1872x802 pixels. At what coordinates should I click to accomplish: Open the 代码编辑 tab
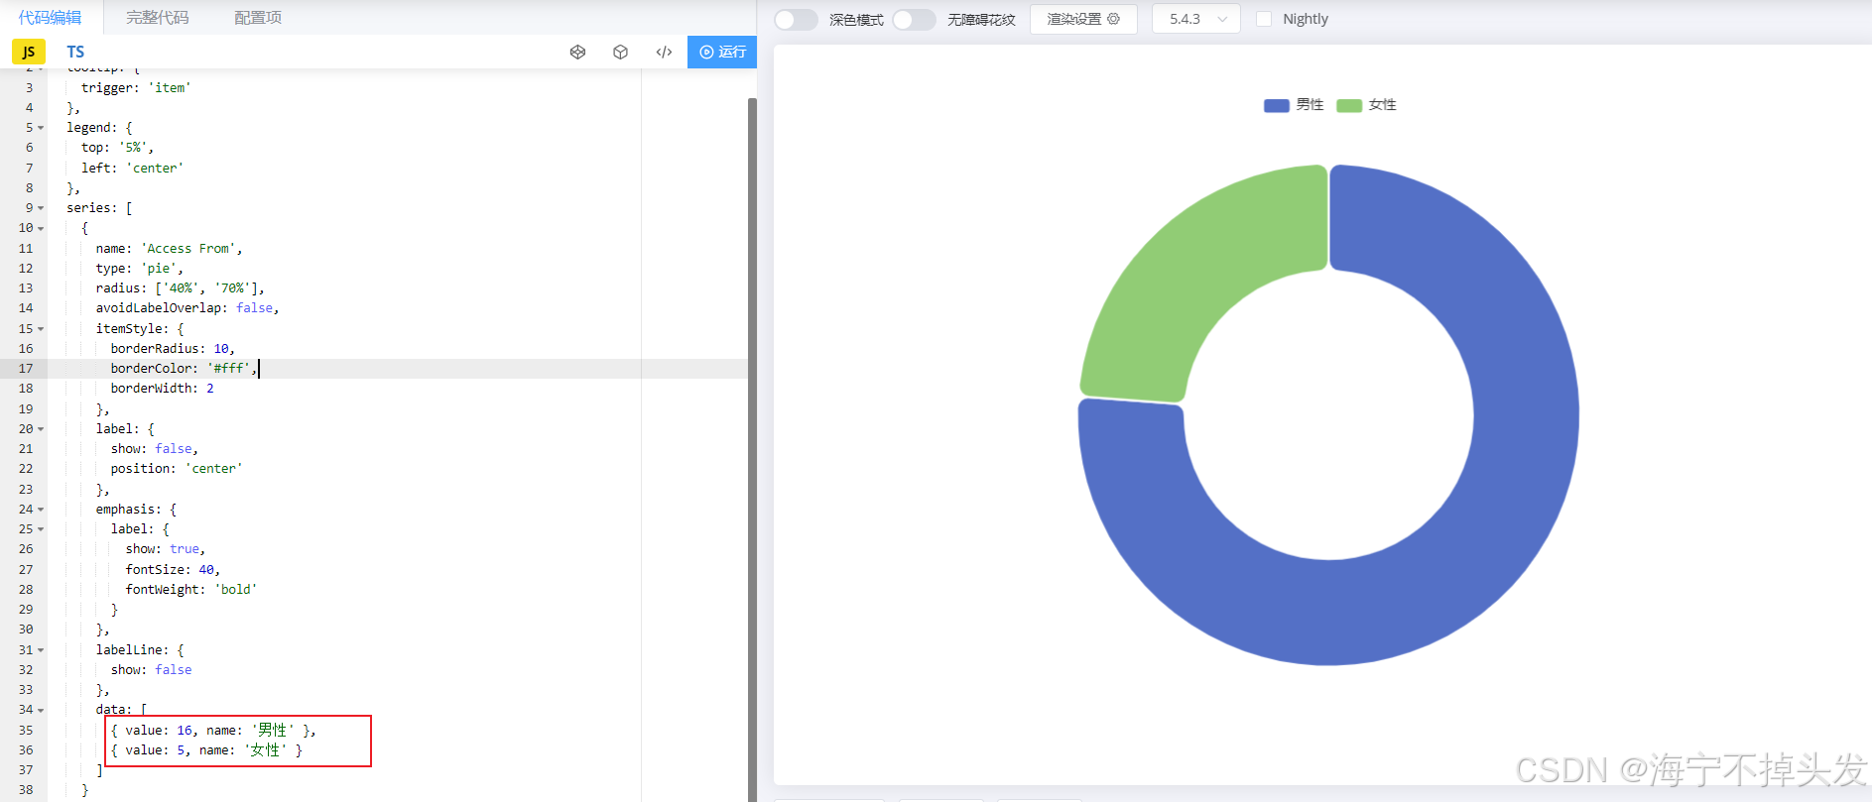(x=51, y=18)
